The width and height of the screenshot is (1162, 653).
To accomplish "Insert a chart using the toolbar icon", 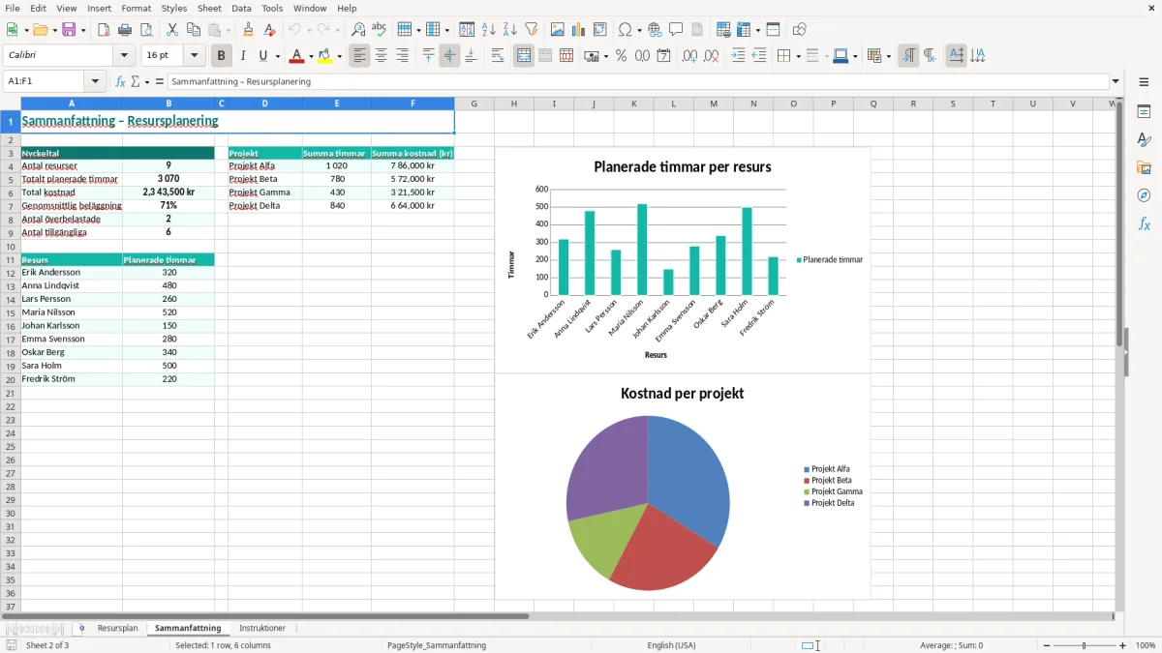I will click(x=578, y=30).
